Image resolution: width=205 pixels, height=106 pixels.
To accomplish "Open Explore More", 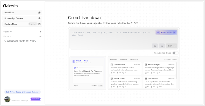I will tap(22, 24).
